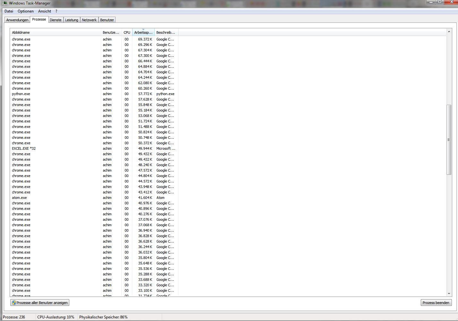Viewport: 458px width, 321px height.
Task: Select chrome.exe row with 69.372 K
Action: pyautogui.click(x=94, y=39)
